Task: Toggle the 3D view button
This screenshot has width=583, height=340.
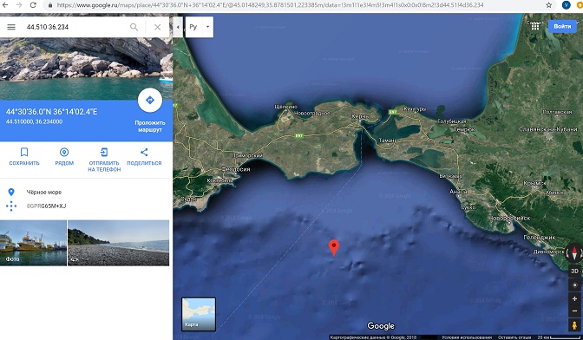Action: (x=575, y=271)
